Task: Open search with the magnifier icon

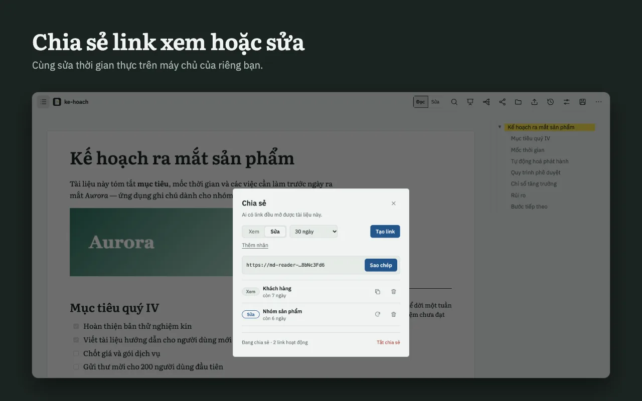Action: [454, 102]
